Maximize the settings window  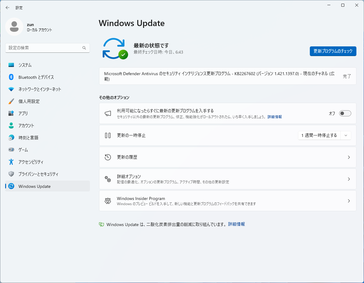[343, 5]
